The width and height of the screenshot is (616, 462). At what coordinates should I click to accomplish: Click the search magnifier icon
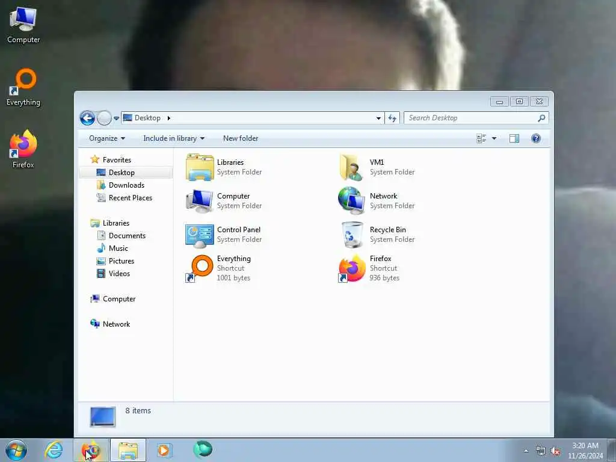pyautogui.click(x=541, y=118)
